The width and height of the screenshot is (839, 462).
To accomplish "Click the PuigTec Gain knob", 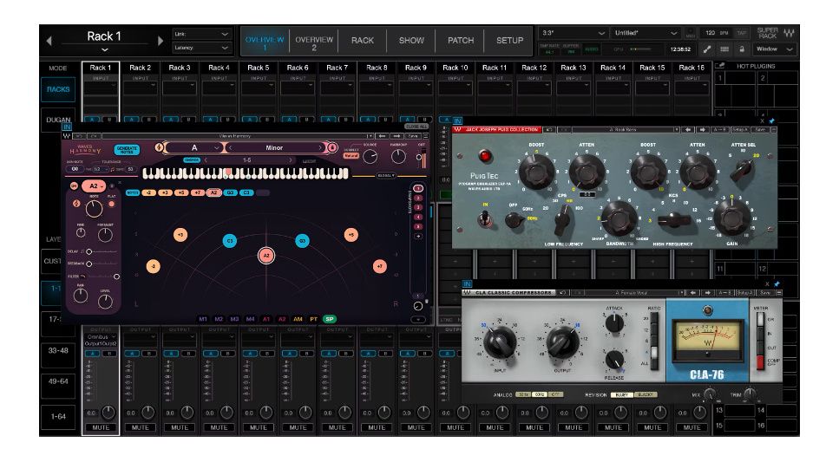I will pos(732,217).
